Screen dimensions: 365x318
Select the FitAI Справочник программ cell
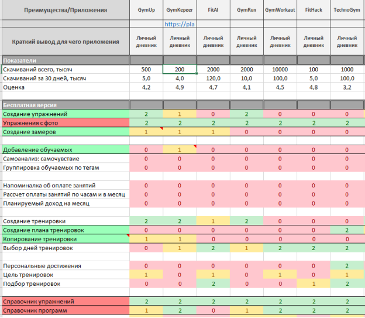[213, 310]
